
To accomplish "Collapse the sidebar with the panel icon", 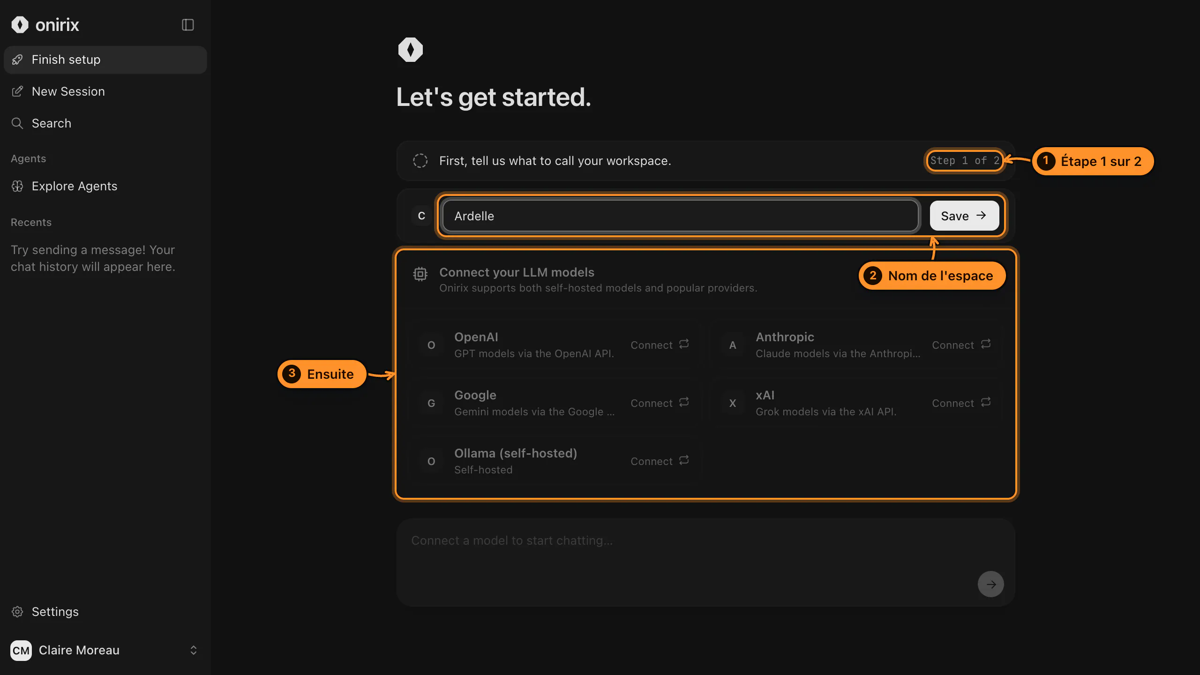I will pyautogui.click(x=187, y=25).
